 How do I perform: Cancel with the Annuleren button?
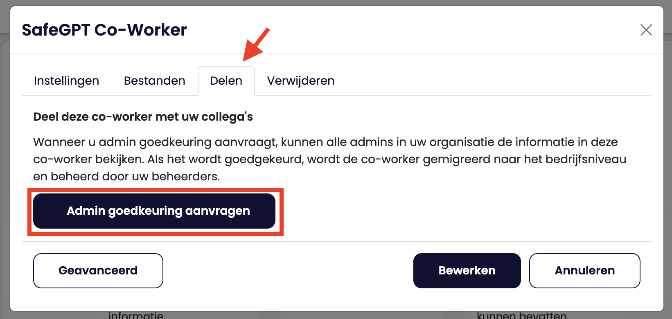point(584,271)
